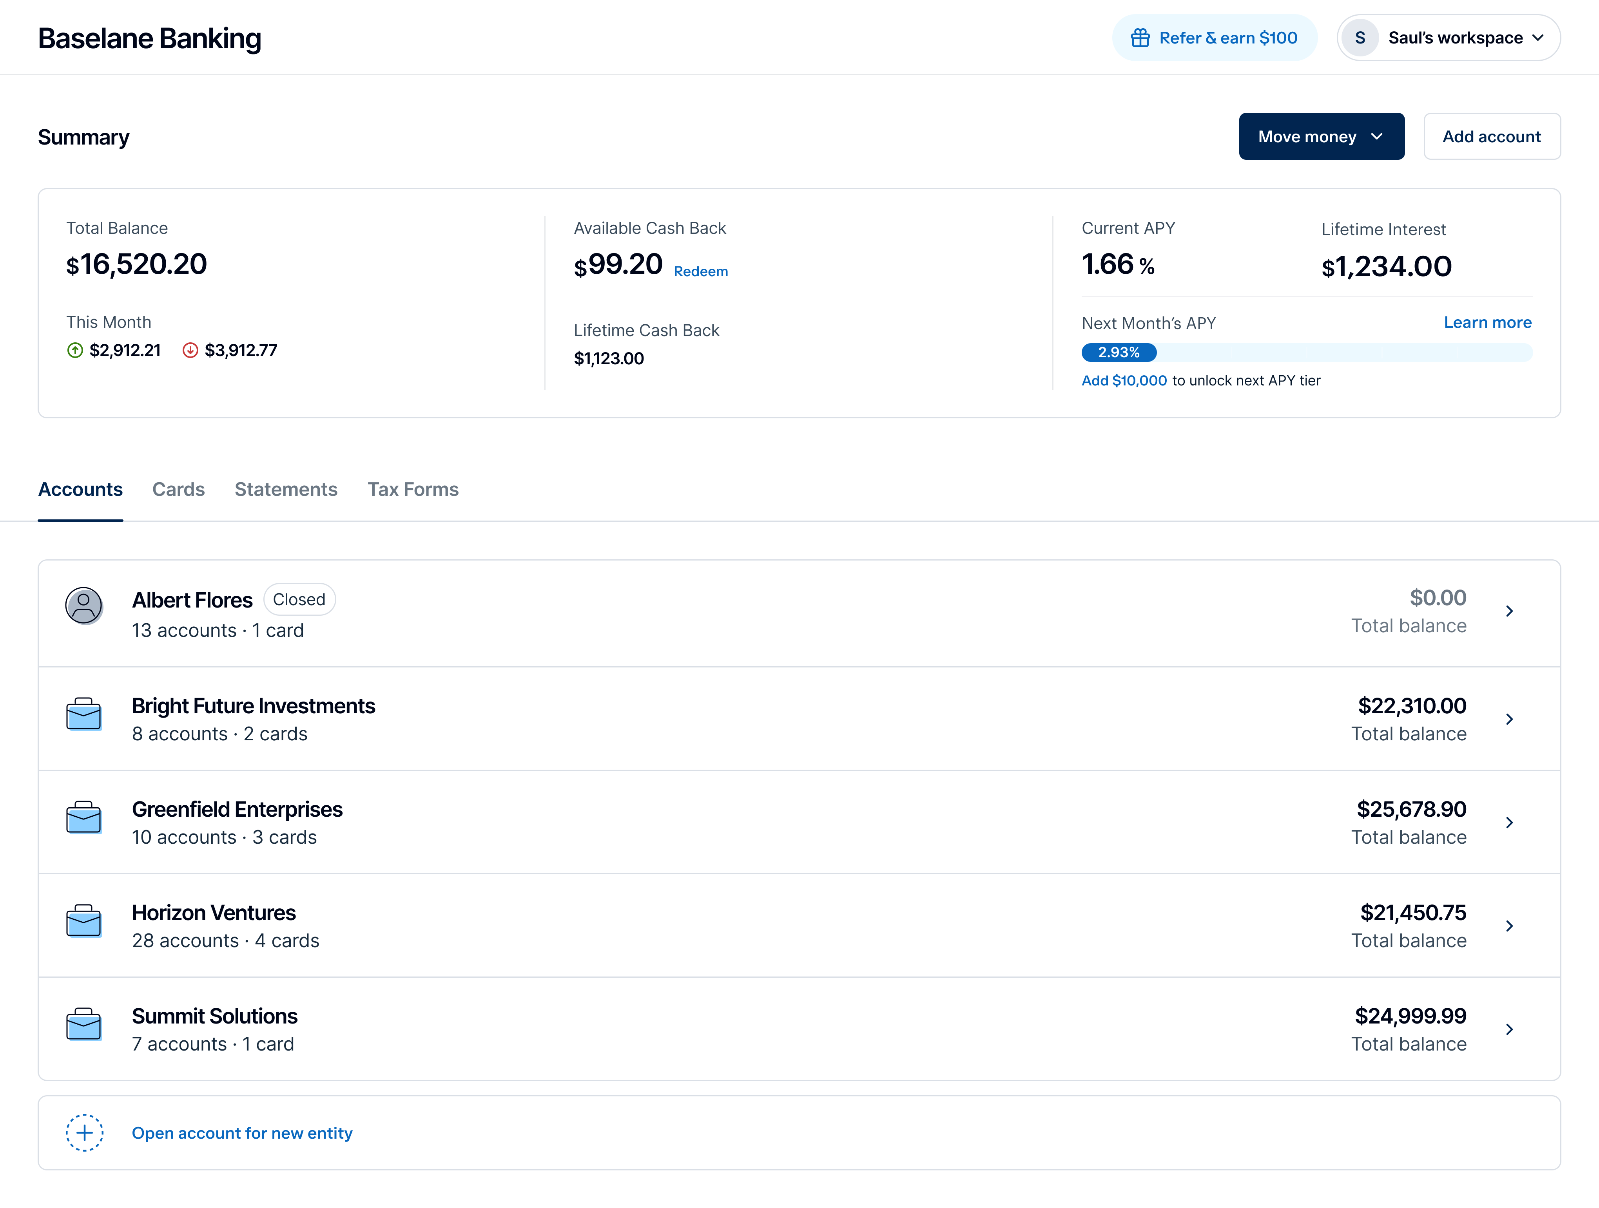The width and height of the screenshot is (1599, 1208).
Task: Click the dashed plus circle icon
Action: 85,1132
